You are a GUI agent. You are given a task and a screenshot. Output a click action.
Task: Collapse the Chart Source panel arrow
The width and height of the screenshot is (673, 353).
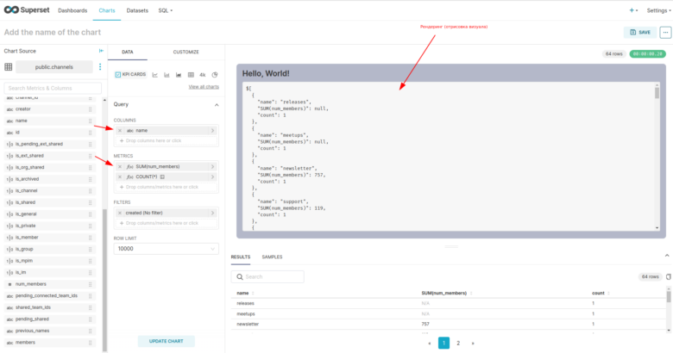(x=101, y=51)
